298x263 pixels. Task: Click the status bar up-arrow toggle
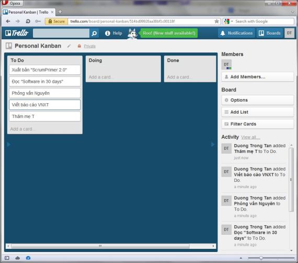coord(241,258)
